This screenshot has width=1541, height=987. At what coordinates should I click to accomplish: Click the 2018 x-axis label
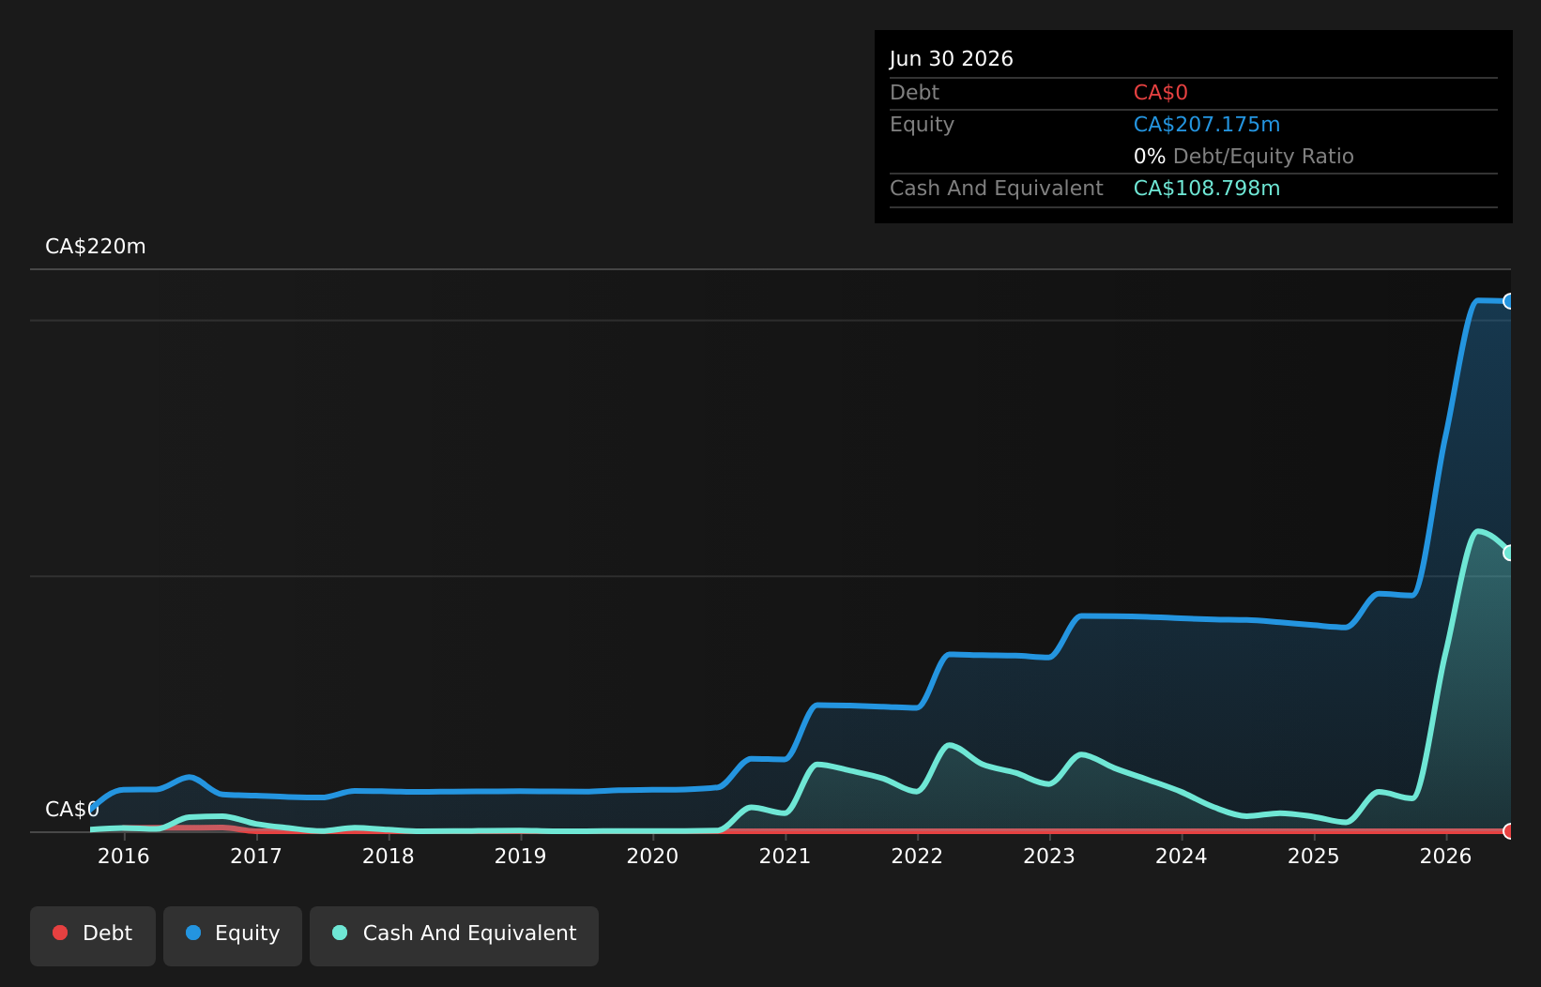coord(389,856)
